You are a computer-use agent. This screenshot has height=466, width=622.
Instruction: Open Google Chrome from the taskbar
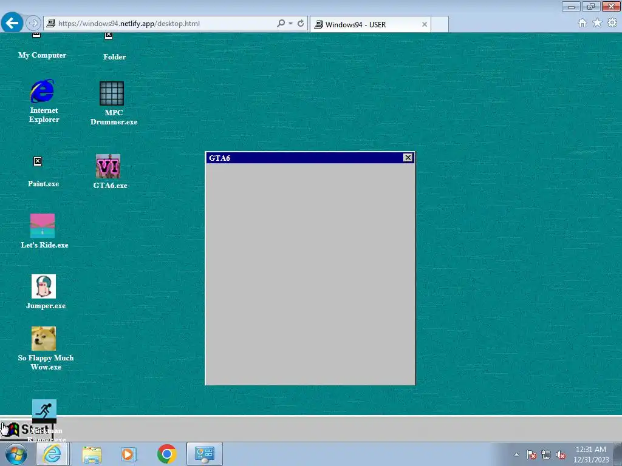pyautogui.click(x=166, y=454)
